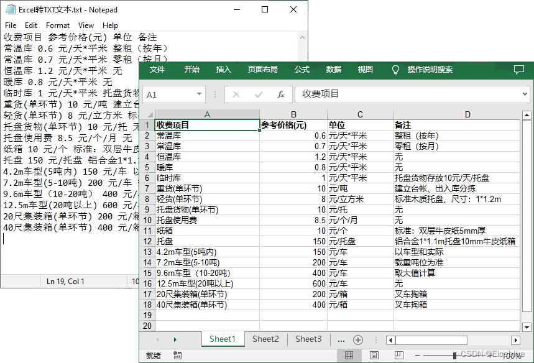Select row 7 header
This screenshot has height=363, width=534.
pos(147,188)
